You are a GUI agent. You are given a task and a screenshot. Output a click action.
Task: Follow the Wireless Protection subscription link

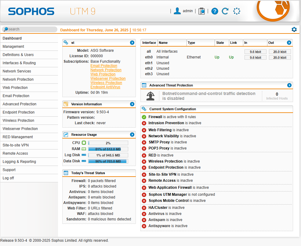pos(106,83)
